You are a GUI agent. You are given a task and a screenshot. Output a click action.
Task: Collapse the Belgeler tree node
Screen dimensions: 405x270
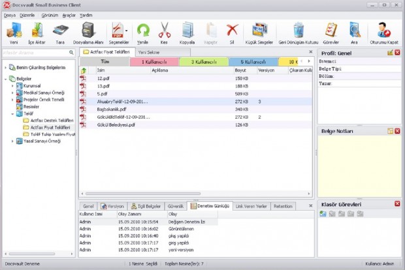point(5,79)
